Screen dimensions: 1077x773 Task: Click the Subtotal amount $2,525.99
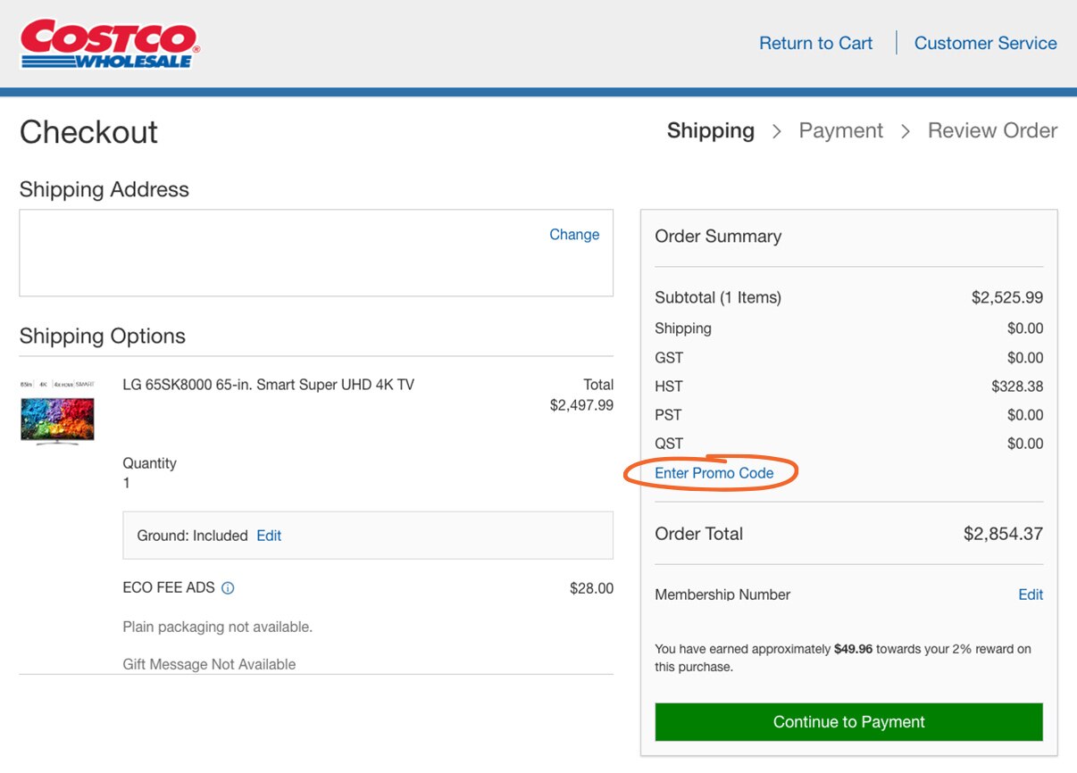point(1007,297)
